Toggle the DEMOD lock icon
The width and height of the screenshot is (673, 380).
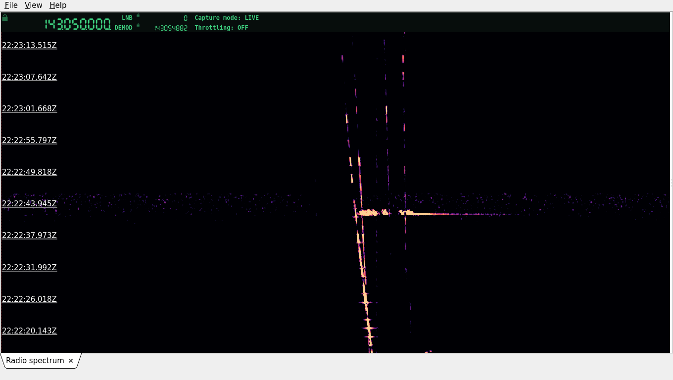click(x=138, y=25)
